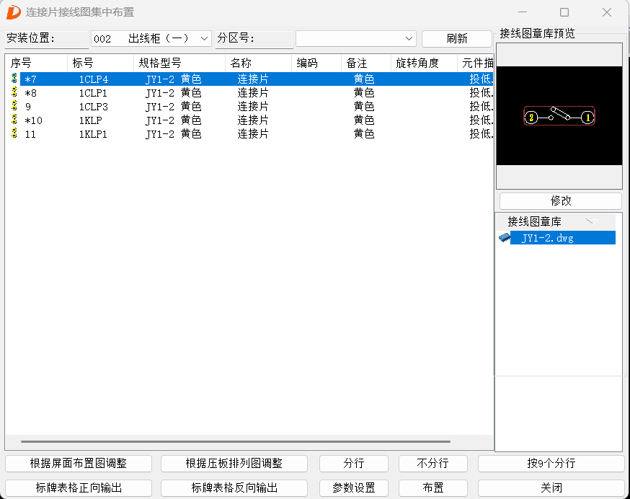Viewport: 630px width, 499px height.
Task: Sort by the 序号 column header
Action: coord(36,63)
